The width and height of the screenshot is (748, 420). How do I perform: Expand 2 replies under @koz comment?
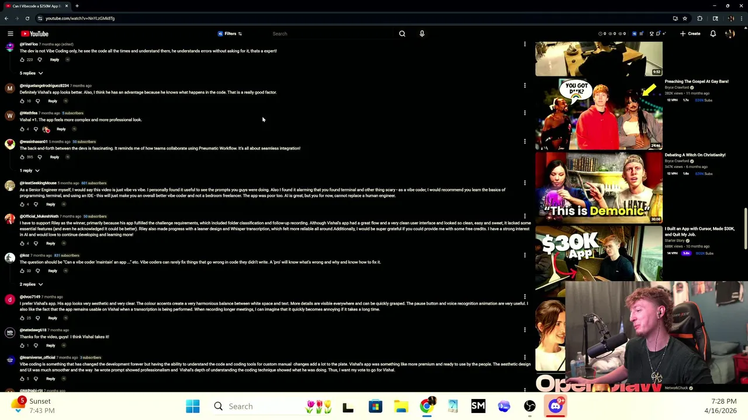[x=31, y=284]
